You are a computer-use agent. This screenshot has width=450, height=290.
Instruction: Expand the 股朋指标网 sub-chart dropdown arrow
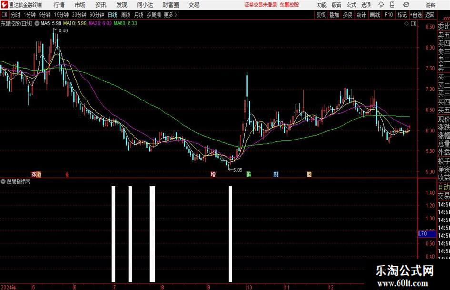(3, 181)
